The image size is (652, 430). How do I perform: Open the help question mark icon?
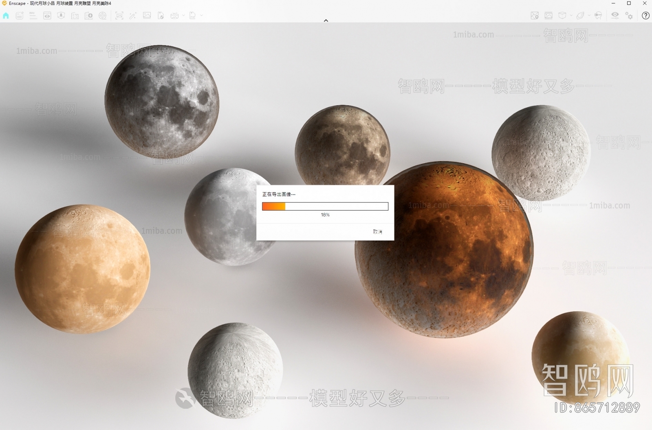[645, 16]
